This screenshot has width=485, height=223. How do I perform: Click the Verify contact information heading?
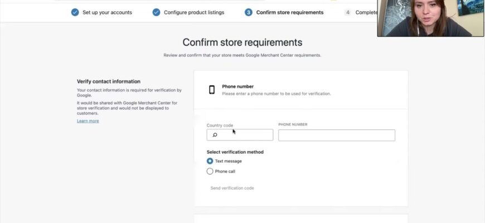[x=108, y=81]
